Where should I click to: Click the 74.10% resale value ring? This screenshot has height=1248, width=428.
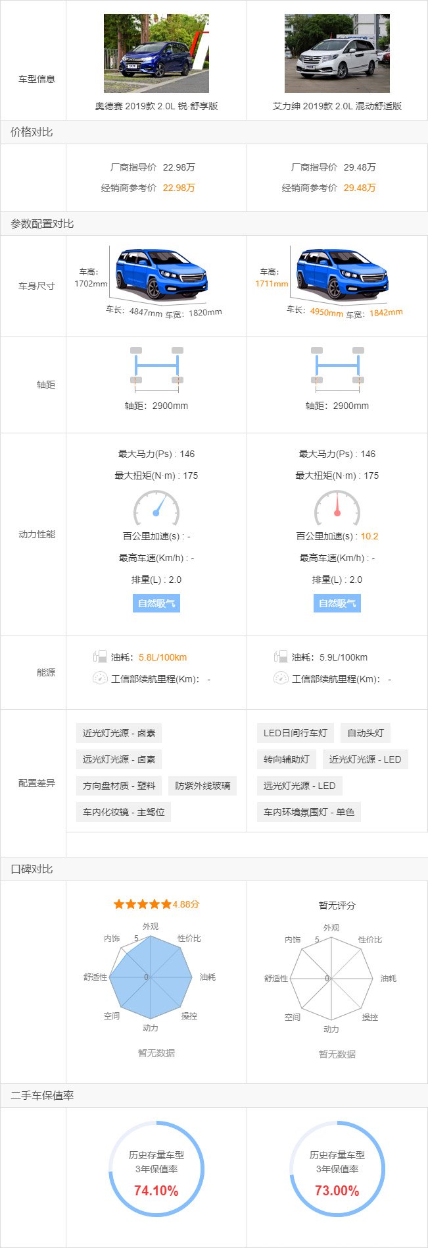click(156, 1168)
